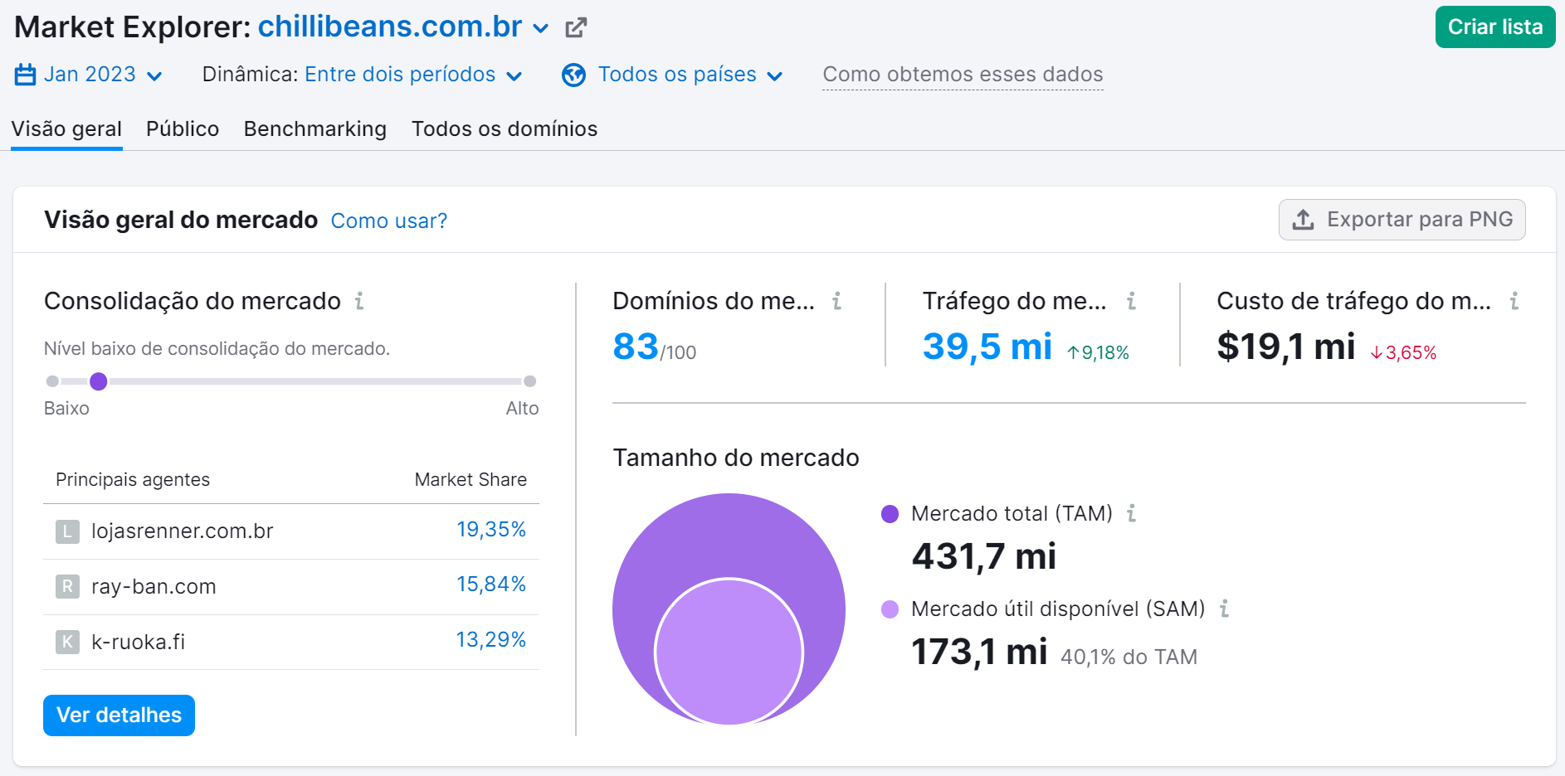The image size is (1565, 776).
Task: Click the info icon next to Mercado total (TAM)
Action: click(1135, 513)
